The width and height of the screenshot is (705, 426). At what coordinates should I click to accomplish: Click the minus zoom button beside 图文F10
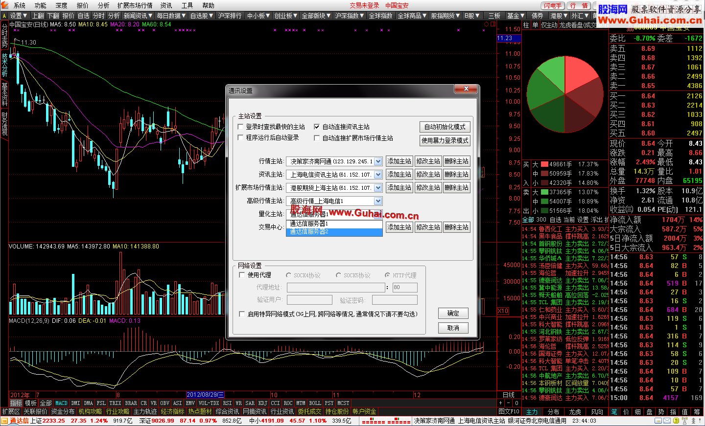[509, 403]
